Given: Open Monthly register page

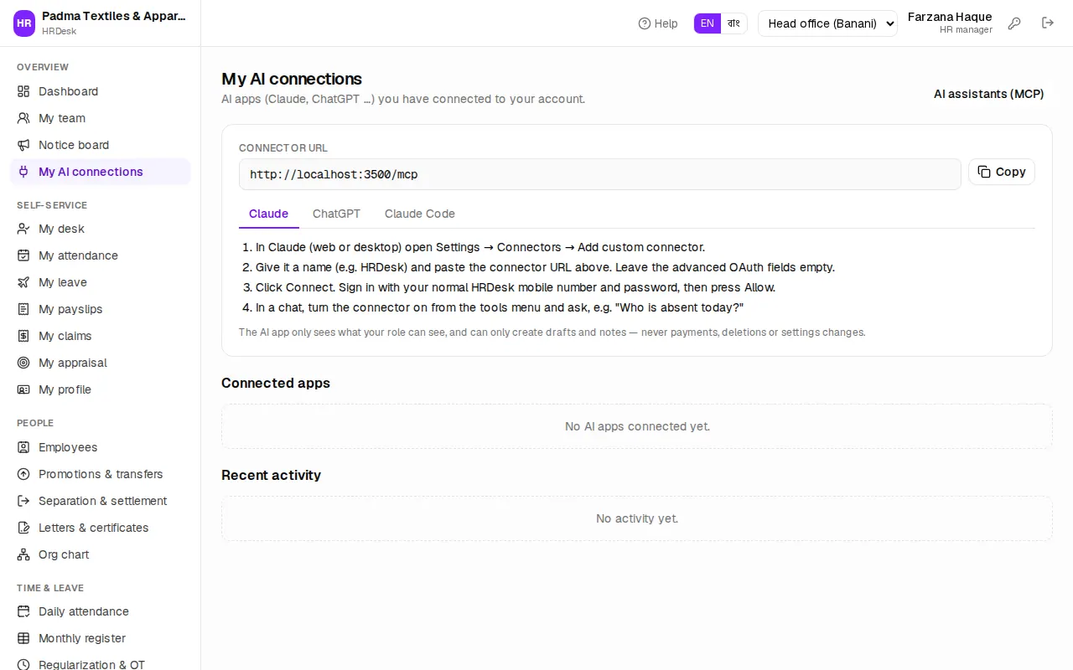Looking at the screenshot, I should (x=101, y=638).
